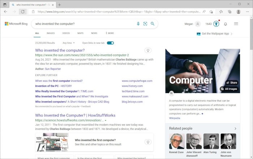The image size is (253, 159).
Task: Open 'Who invented computers? A Short History' link
Action: pyautogui.click(x=72, y=102)
